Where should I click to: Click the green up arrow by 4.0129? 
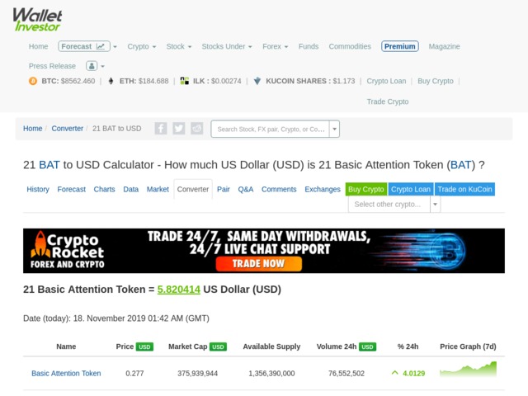[x=395, y=373]
